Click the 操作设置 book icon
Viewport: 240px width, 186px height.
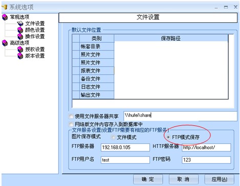(x=20, y=37)
